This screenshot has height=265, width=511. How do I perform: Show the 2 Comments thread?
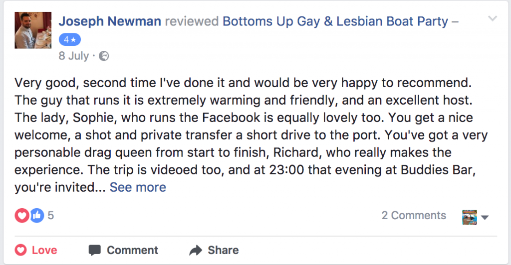click(x=414, y=215)
